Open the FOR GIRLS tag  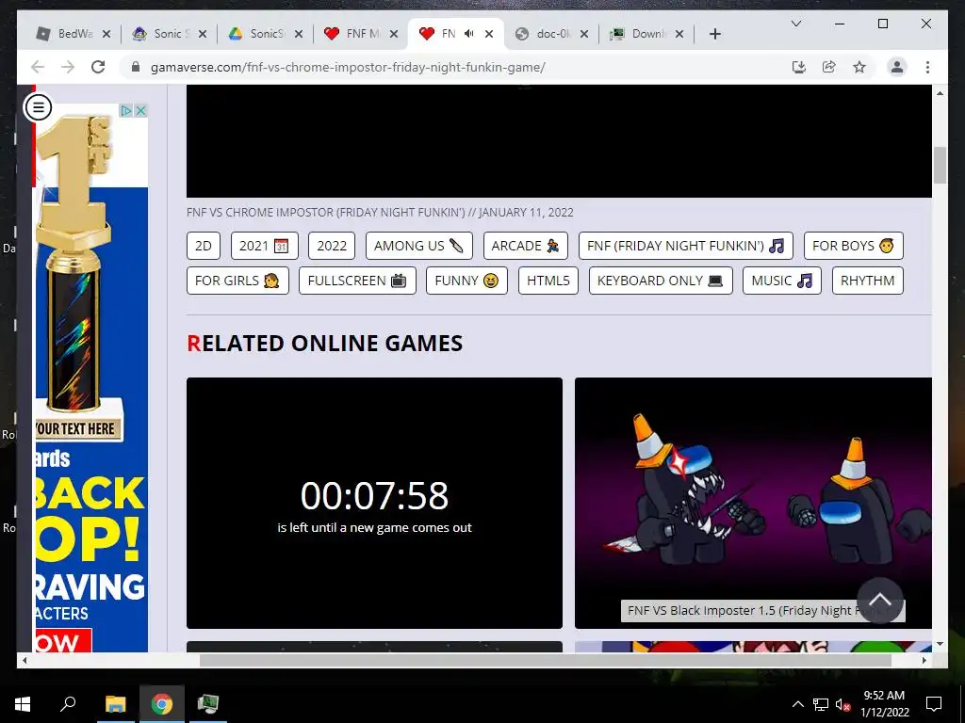click(x=237, y=281)
